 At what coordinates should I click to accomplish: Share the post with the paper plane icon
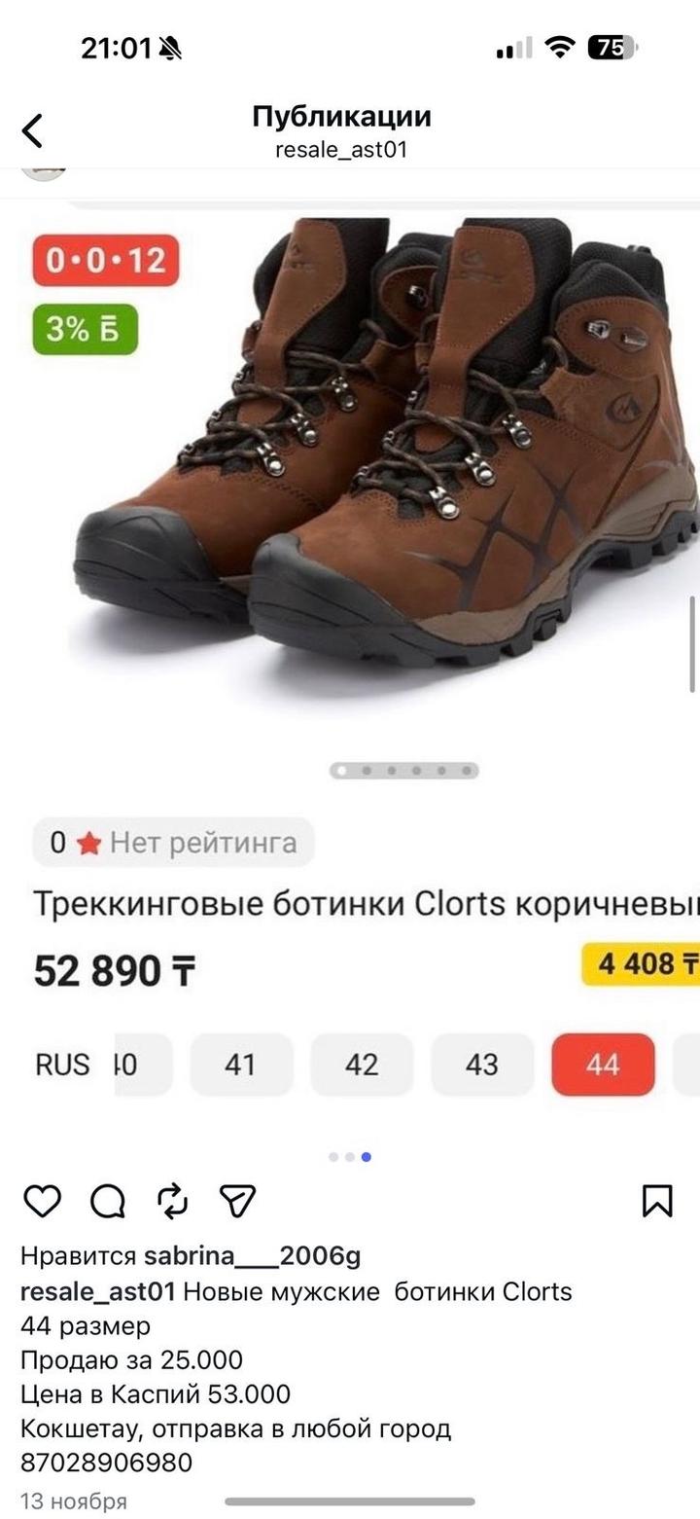(x=238, y=1201)
